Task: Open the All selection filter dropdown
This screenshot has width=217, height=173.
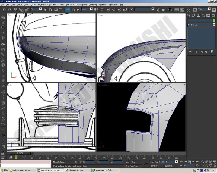Action: tap(36, 9)
